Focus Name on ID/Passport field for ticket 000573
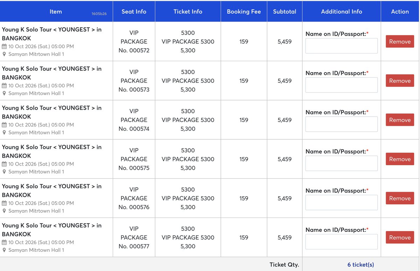420x271 pixels. coord(342,85)
